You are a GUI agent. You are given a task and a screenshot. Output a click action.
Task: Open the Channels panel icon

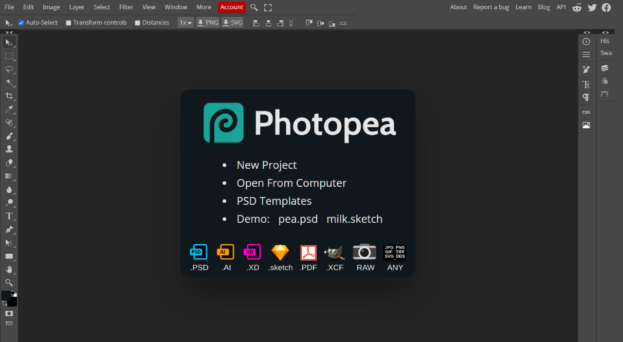click(605, 81)
